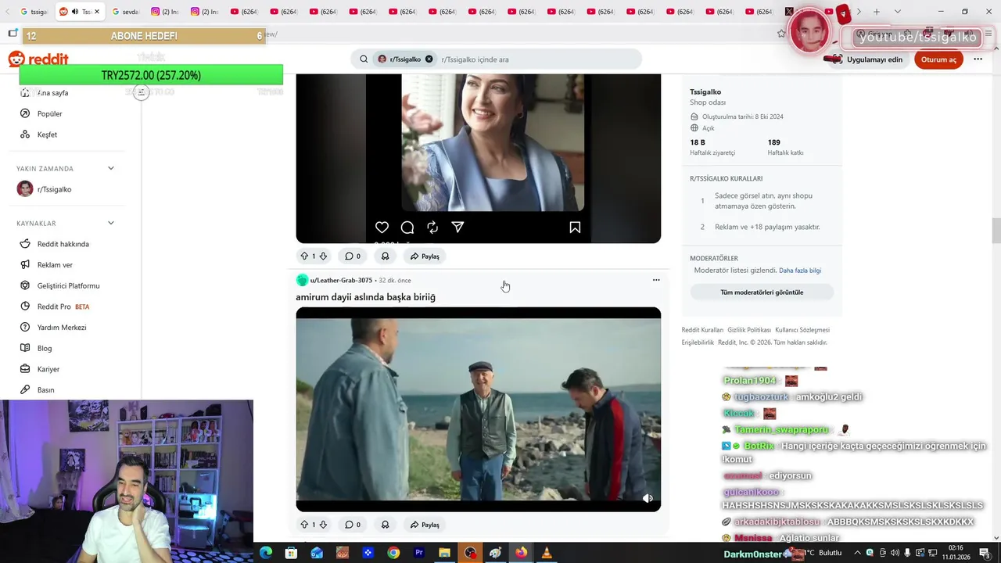Click the search magnifier icon

364,59
